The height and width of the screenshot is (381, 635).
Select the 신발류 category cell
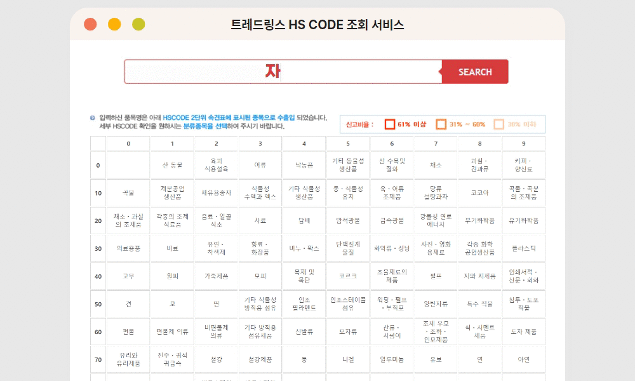click(304, 331)
